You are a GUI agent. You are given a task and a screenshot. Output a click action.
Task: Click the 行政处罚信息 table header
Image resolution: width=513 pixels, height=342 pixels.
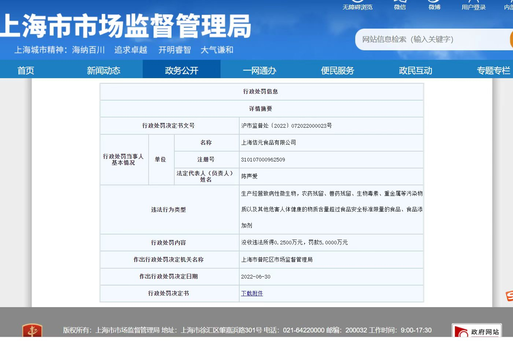coord(261,91)
